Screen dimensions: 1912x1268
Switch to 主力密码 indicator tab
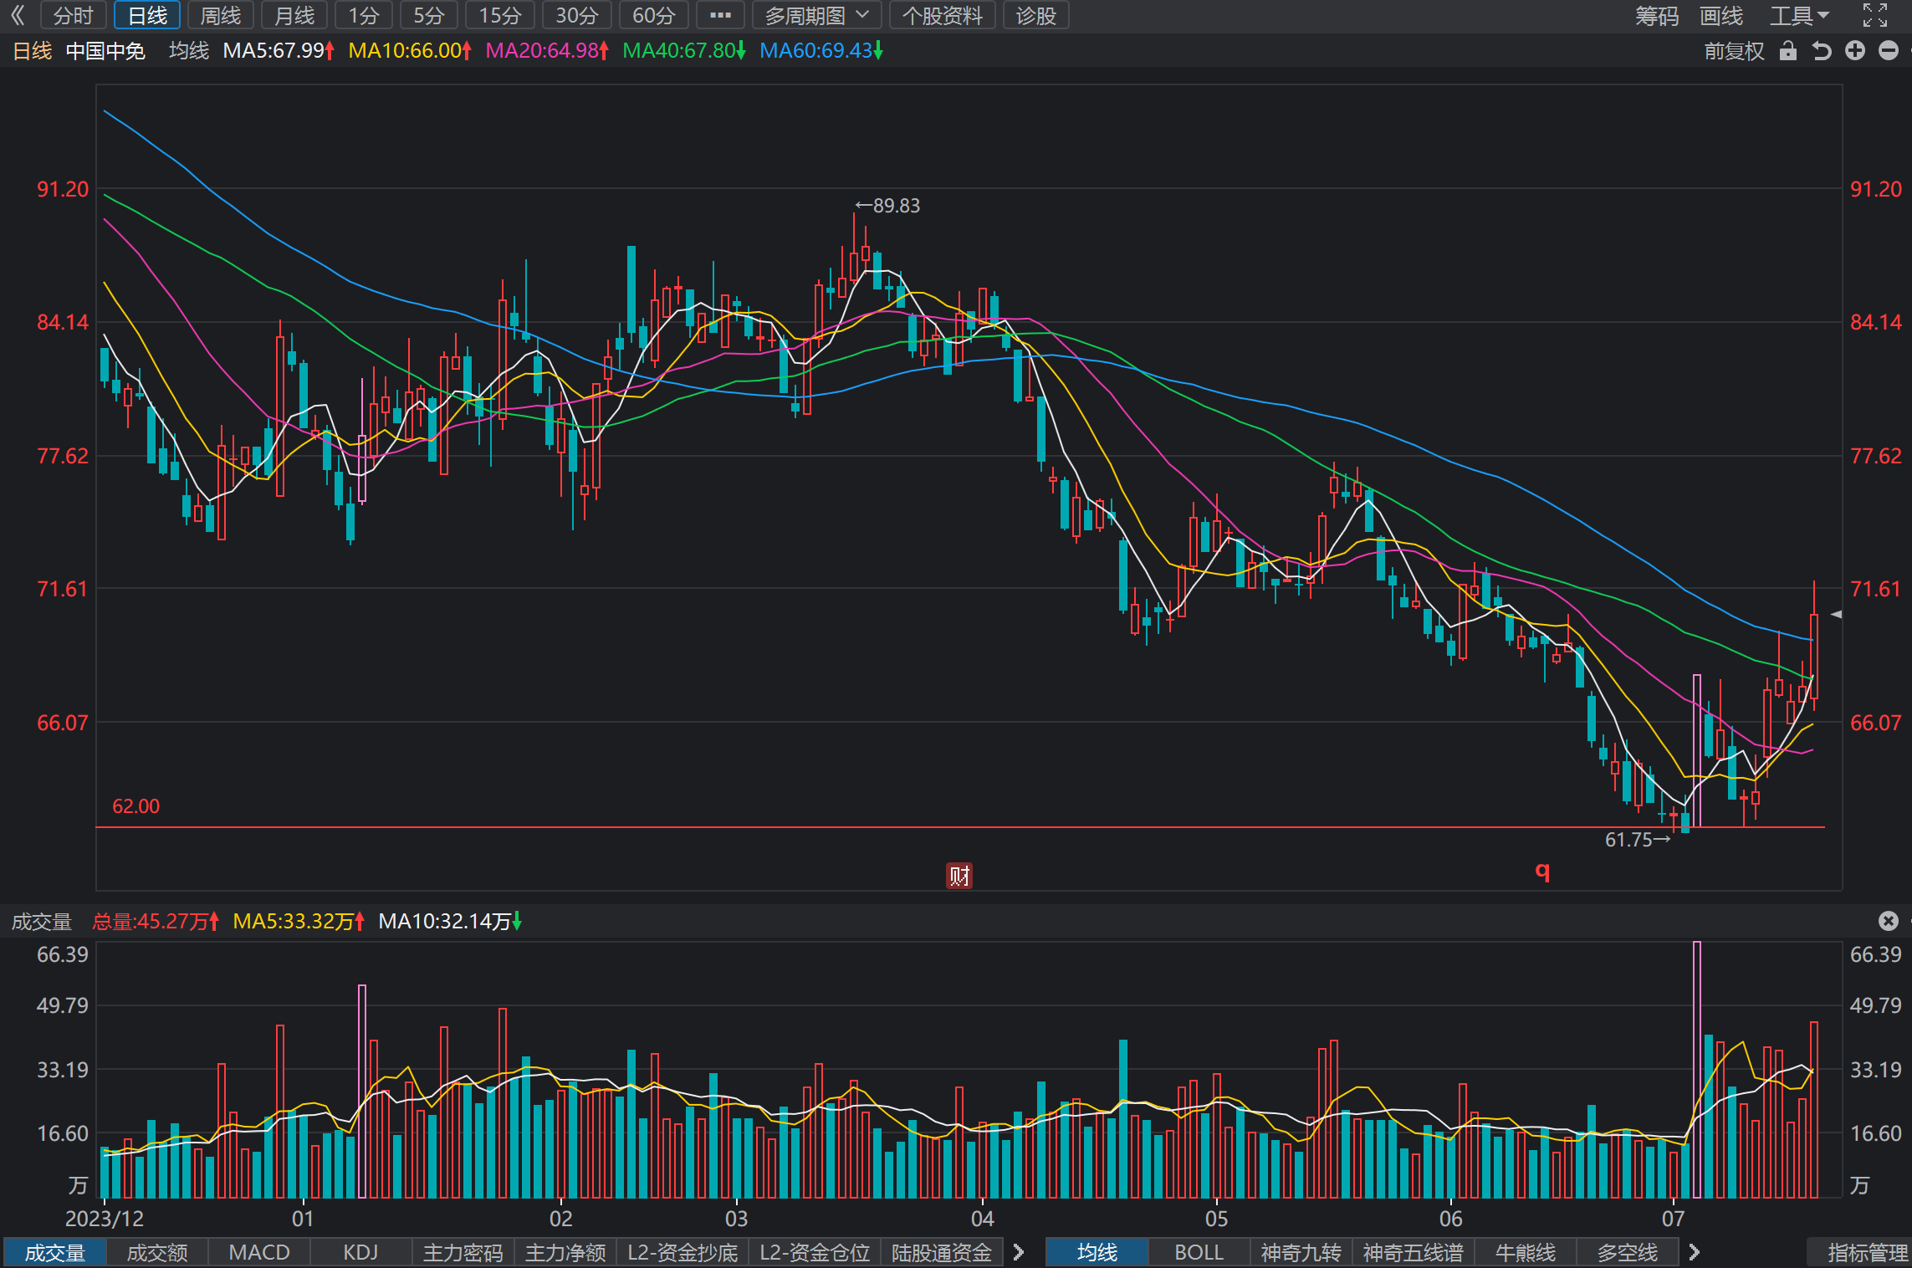coord(463,1252)
